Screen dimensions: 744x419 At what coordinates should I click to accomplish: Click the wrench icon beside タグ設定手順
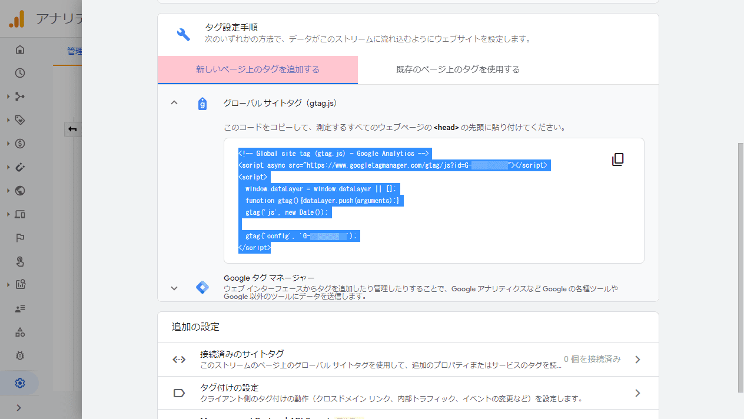(x=184, y=34)
